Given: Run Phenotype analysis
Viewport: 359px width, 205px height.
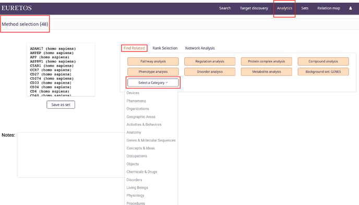Looking at the screenshot, I should pos(153,72).
